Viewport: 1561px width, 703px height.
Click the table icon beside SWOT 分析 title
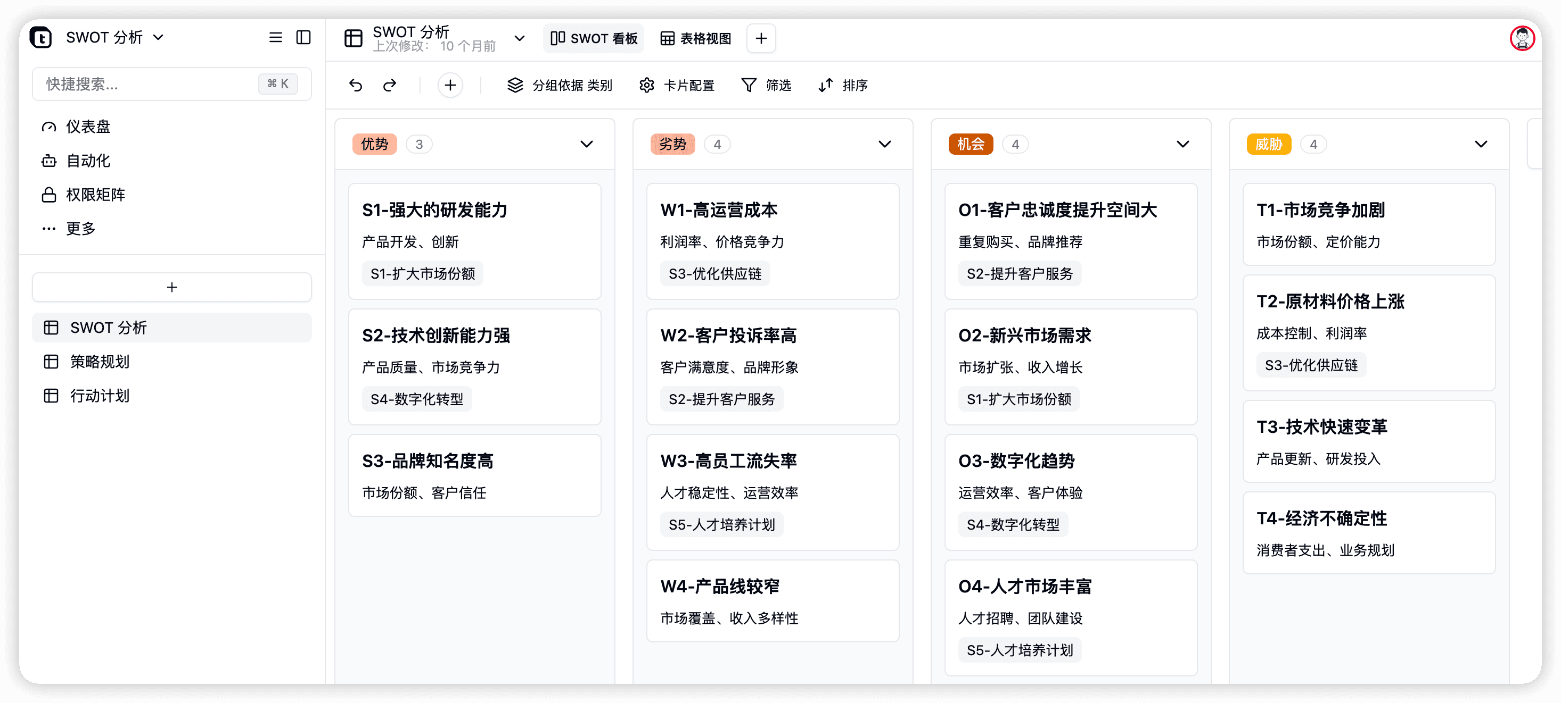tap(354, 38)
